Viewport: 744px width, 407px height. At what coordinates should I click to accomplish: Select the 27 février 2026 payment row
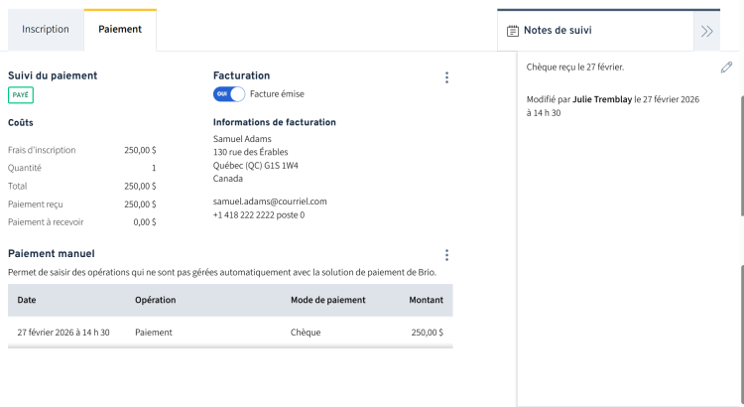[230, 333]
